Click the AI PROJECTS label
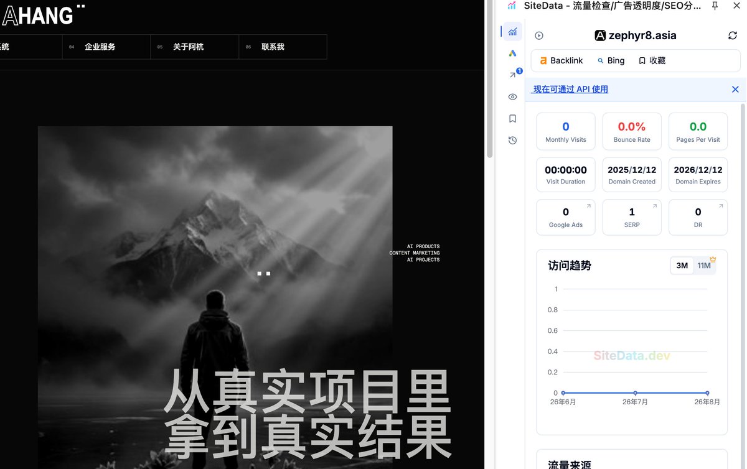This screenshot has width=747, height=469. pyautogui.click(x=423, y=260)
